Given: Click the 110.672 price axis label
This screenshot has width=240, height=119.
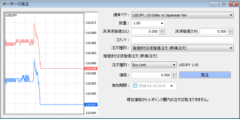Looking at the screenshot, I should point(91,23).
